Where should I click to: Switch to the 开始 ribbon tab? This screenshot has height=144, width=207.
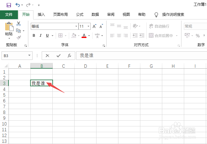click(x=26, y=15)
